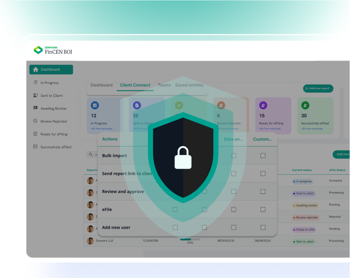Click the green icon on the 30 Successfully eFiled card
350x278 pixels.
[x=305, y=105]
